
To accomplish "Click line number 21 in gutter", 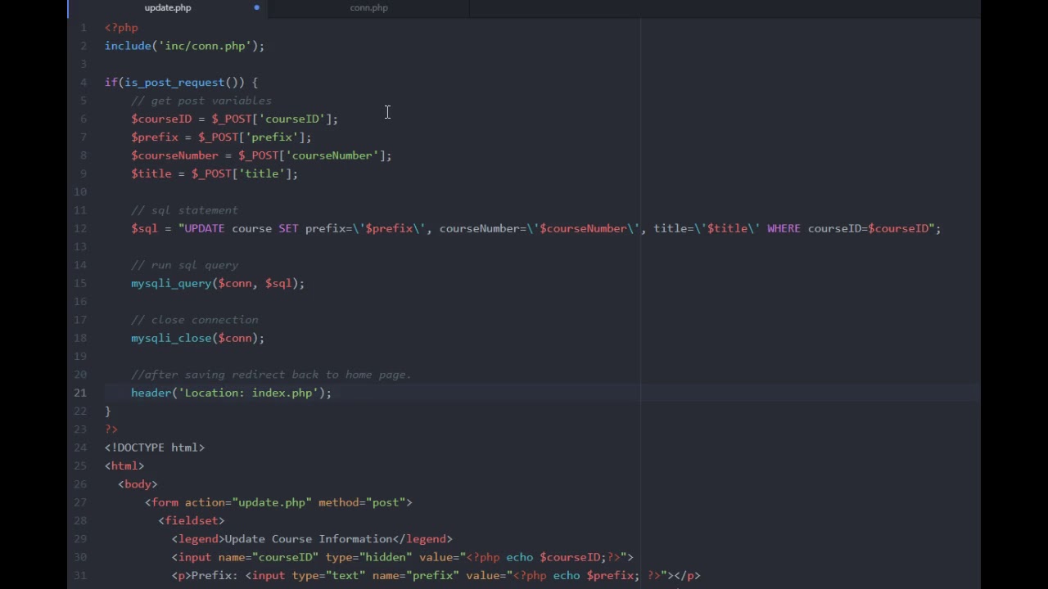I will coord(80,393).
